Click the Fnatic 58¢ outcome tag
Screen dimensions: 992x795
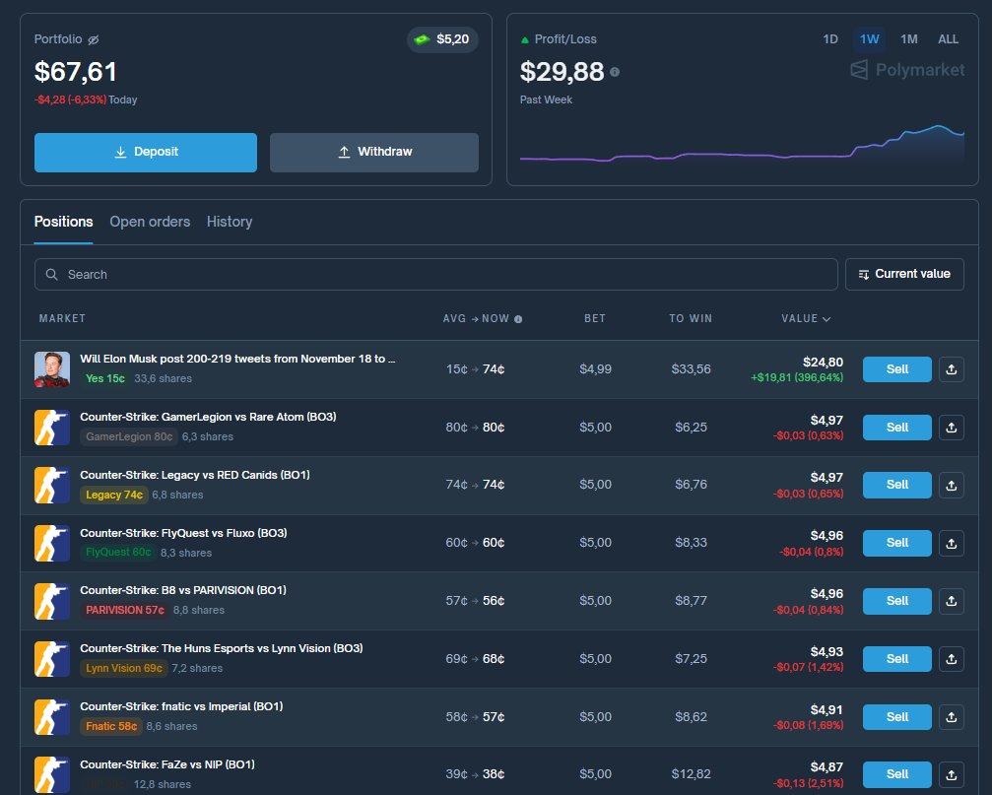point(111,727)
